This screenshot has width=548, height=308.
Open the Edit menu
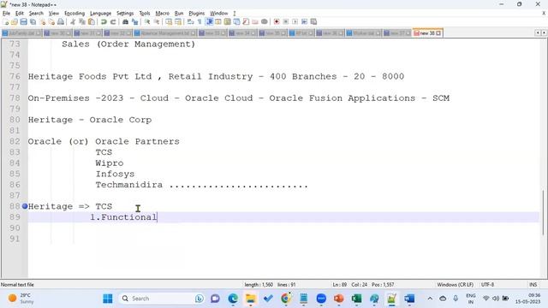coord(20,14)
